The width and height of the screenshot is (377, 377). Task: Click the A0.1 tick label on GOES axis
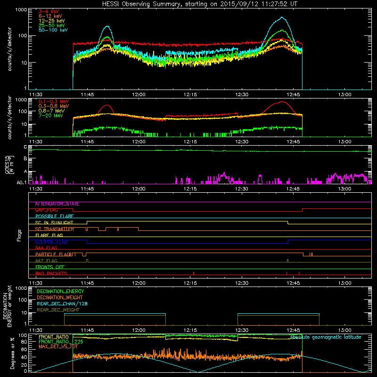point(22,182)
